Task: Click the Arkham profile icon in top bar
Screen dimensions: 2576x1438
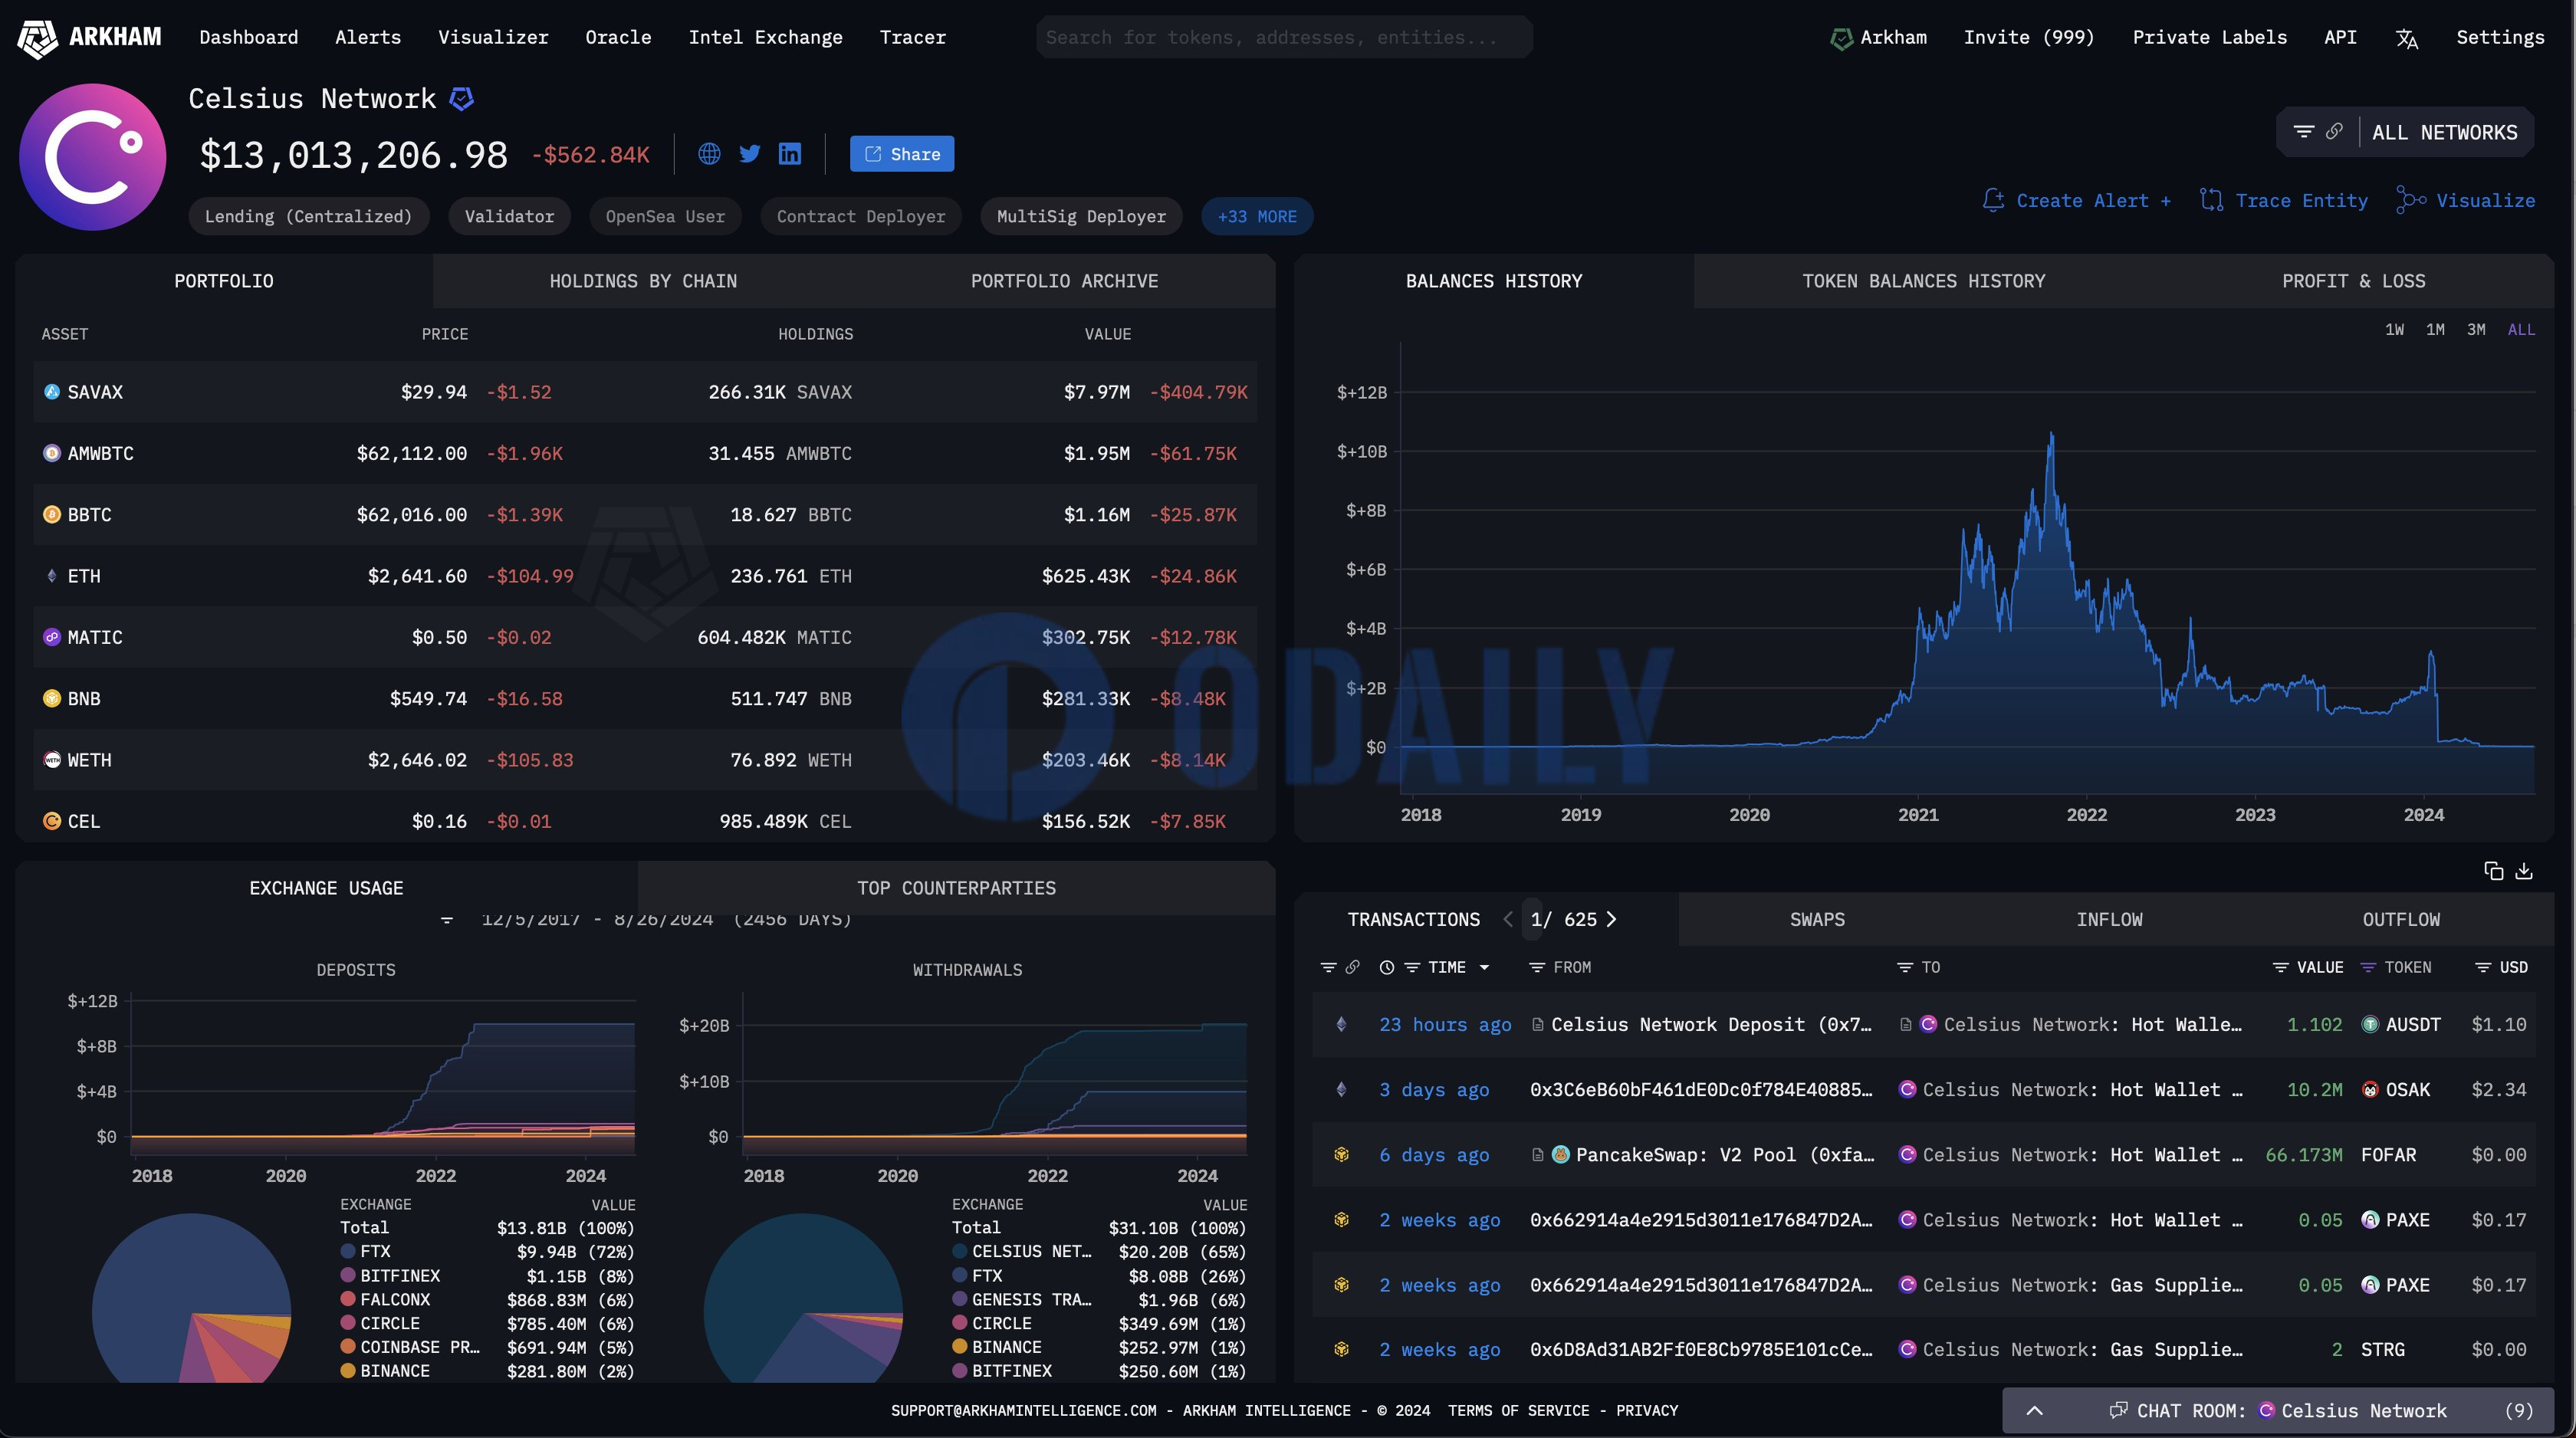Action: click(x=1841, y=39)
